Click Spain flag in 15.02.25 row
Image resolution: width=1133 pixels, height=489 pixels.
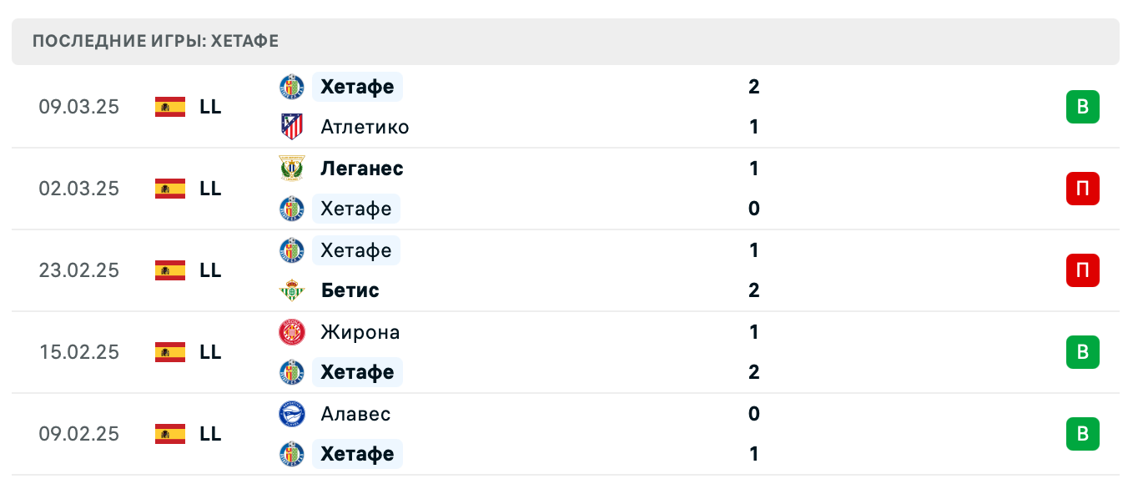(169, 352)
